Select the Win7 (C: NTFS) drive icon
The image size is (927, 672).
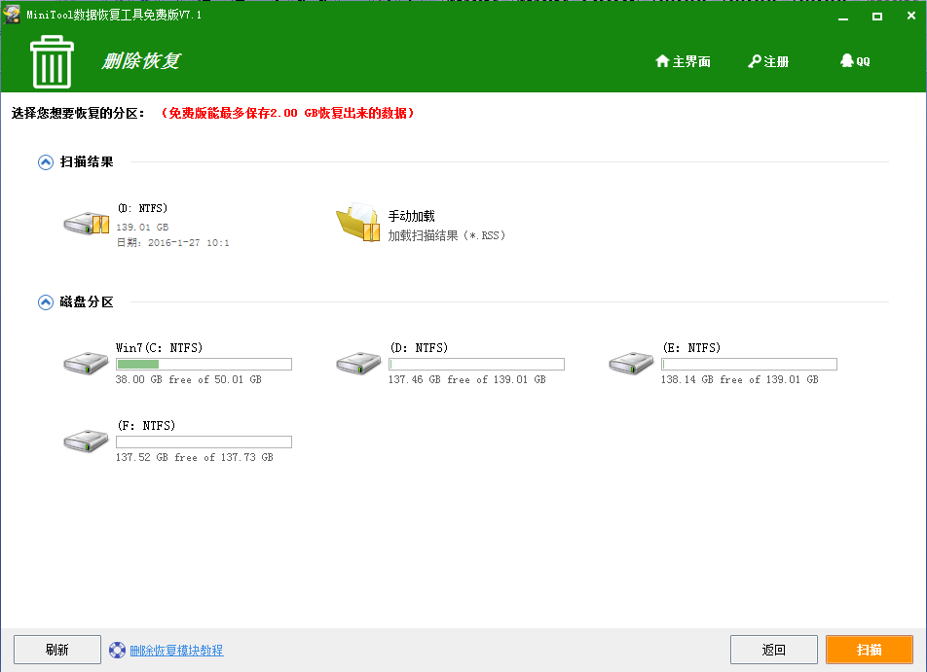click(x=86, y=363)
